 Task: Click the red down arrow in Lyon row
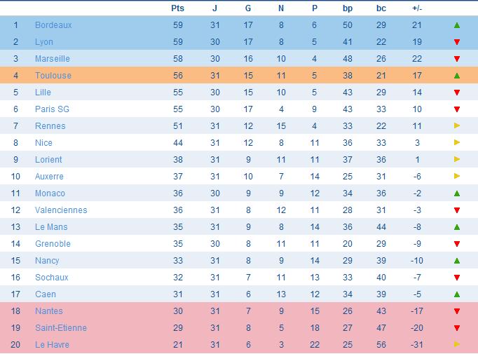coord(457,42)
